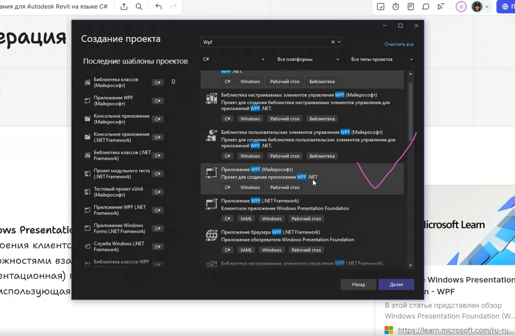Open search with the magnifier icon
515x336 pixels.
[x=139, y=7]
